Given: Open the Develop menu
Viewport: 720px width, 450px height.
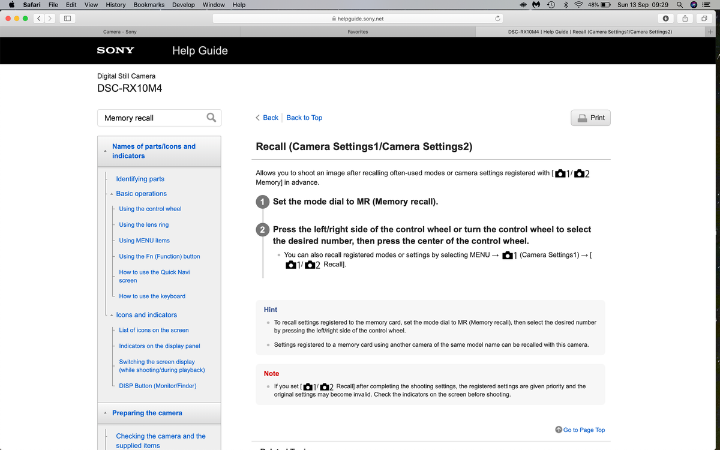Looking at the screenshot, I should (183, 5).
